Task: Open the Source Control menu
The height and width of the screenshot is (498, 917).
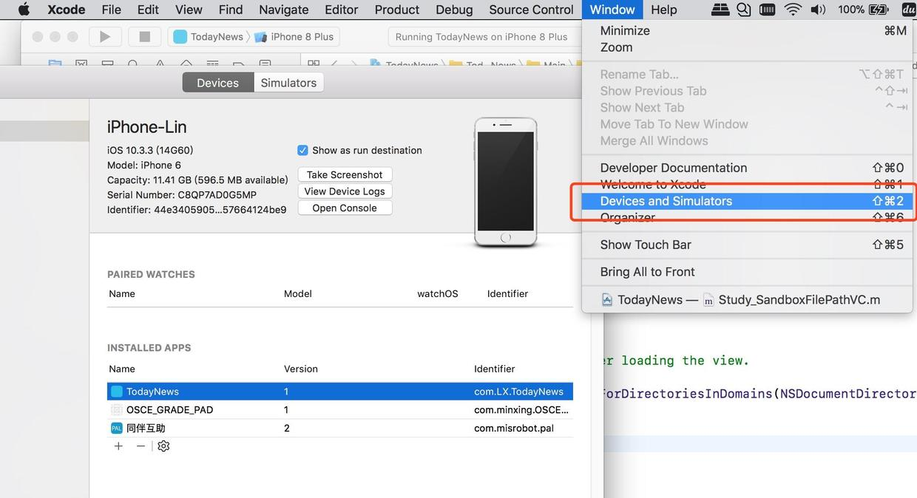Action: (531, 10)
